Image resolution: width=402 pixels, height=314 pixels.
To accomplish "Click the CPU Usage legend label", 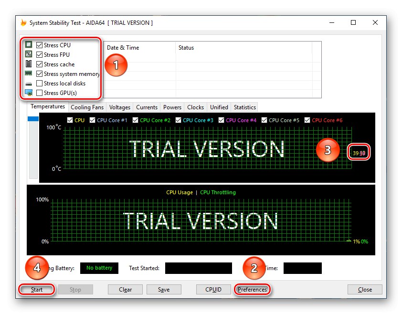I will (x=180, y=192).
